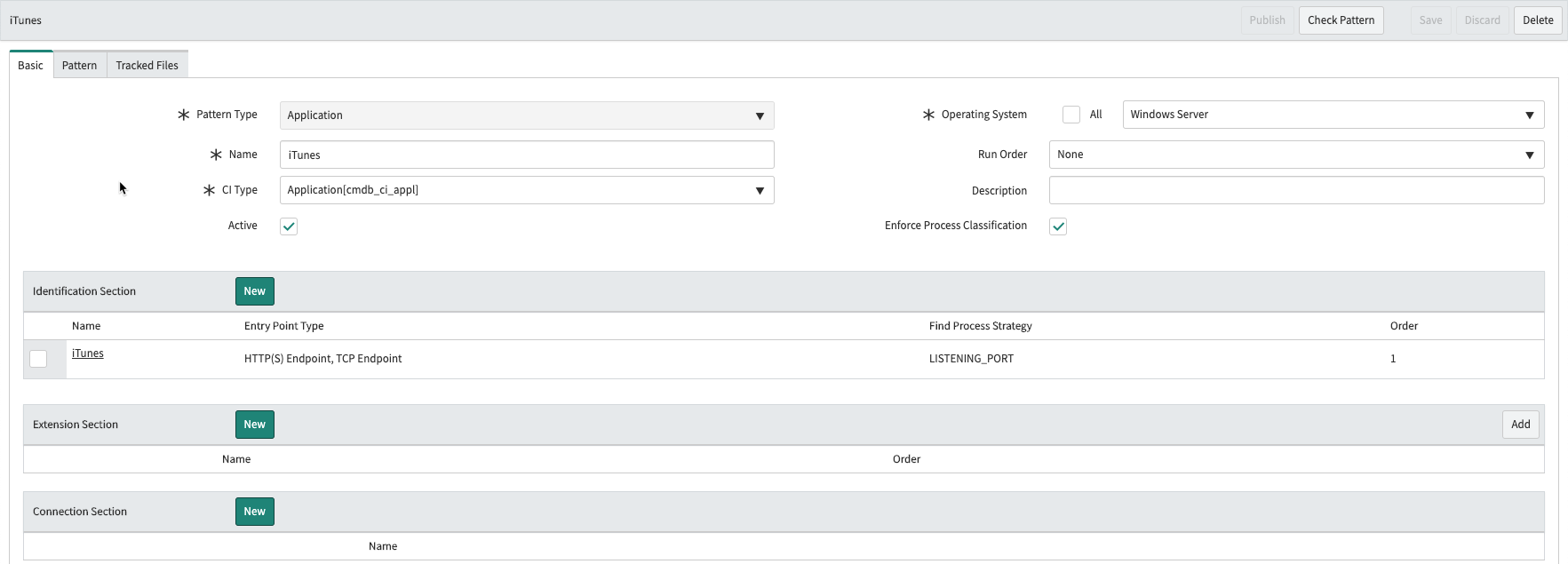The width and height of the screenshot is (1568, 564).
Task: Click the Publish button
Action: click(x=1267, y=20)
